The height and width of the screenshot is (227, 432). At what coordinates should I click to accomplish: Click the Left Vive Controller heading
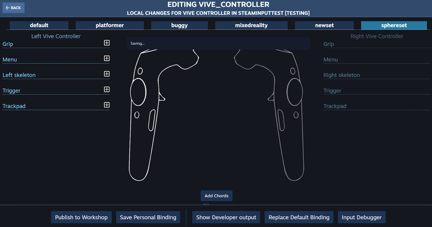[x=56, y=36]
